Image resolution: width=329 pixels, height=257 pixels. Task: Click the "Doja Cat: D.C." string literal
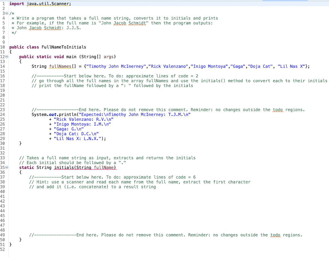coord(76,134)
